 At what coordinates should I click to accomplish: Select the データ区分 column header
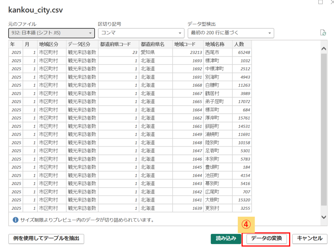pos(82,44)
